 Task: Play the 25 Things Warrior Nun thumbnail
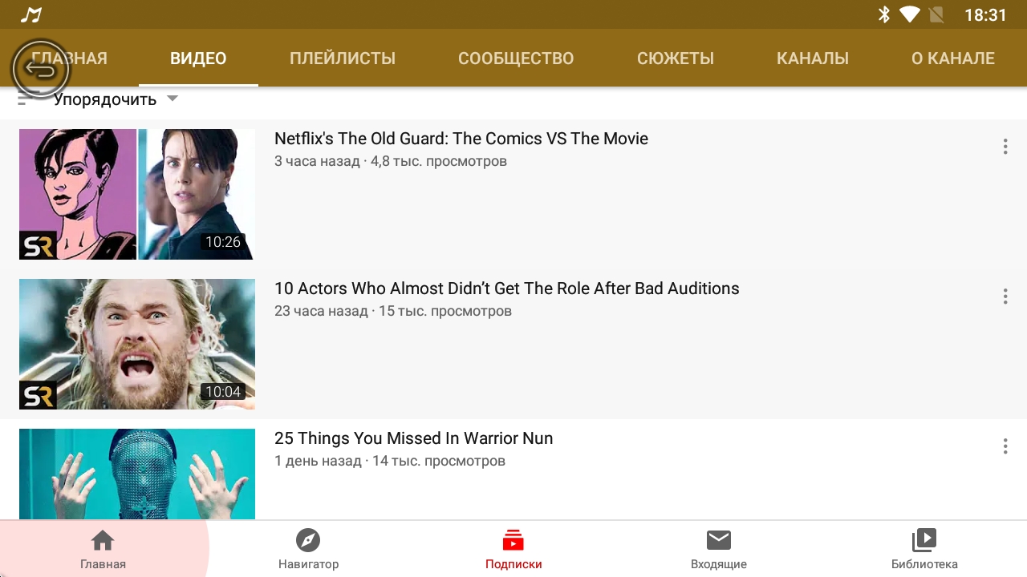point(137,474)
